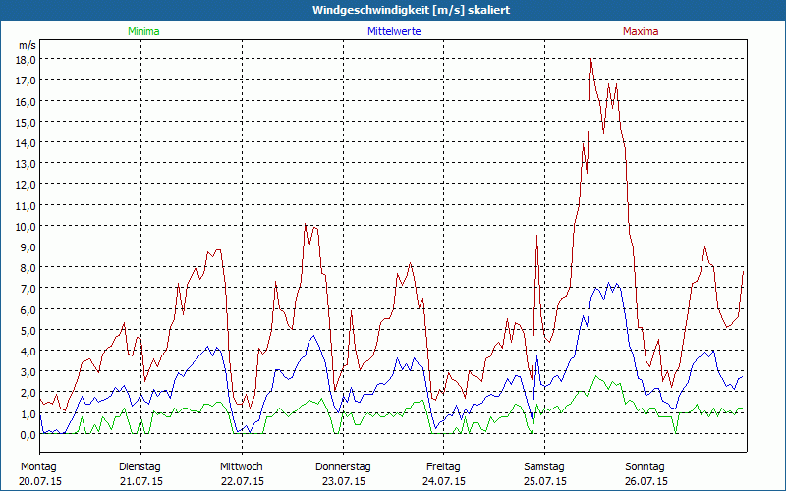Click the 10,0 y-axis value

coord(26,226)
